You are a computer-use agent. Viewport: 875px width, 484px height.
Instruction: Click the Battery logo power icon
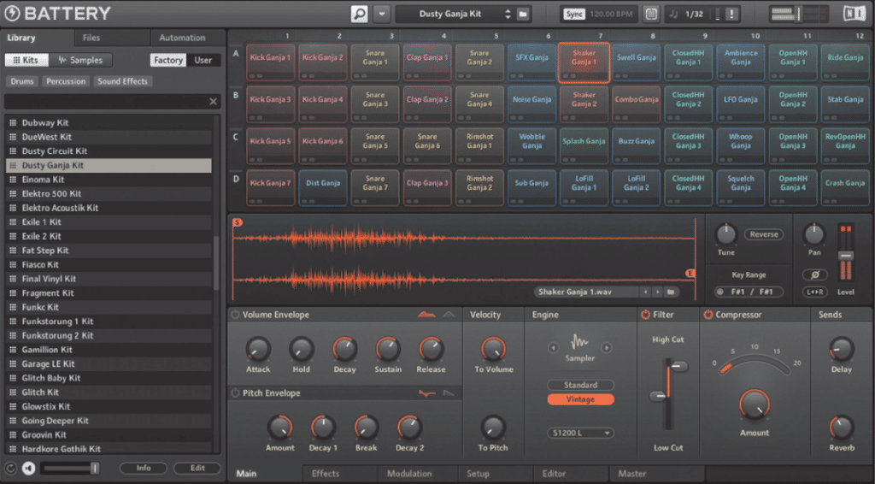pos(12,14)
